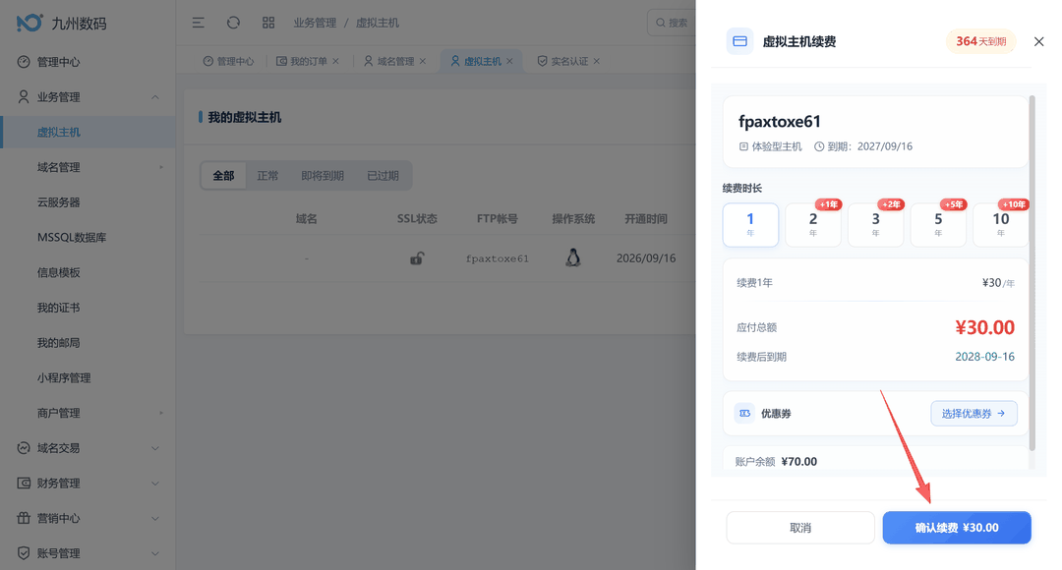
Task: Click the renewal panel vertical scrollbar
Action: point(1032,272)
